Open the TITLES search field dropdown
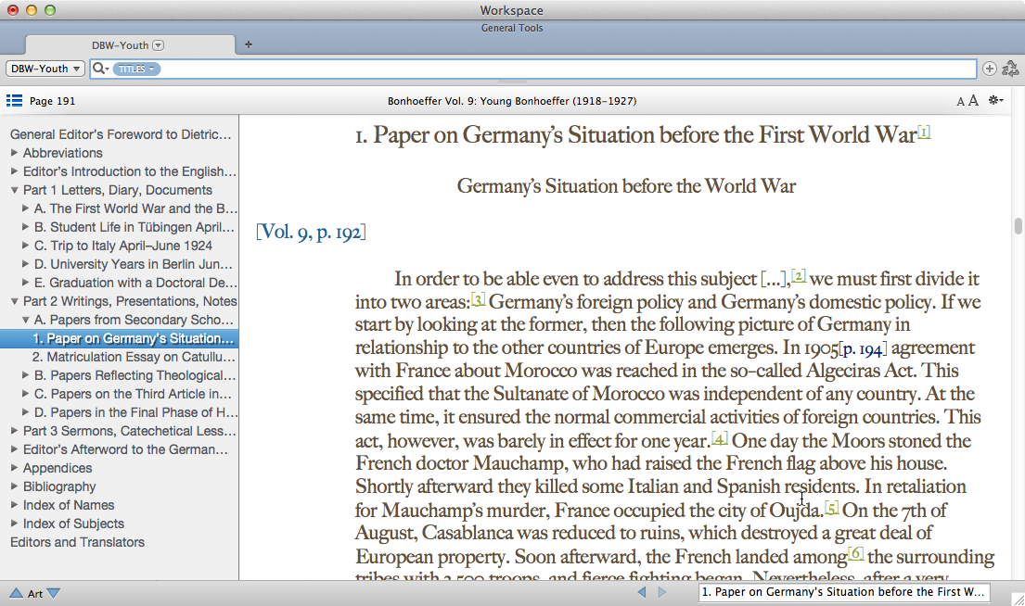This screenshot has height=606, width=1025. click(136, 69)
